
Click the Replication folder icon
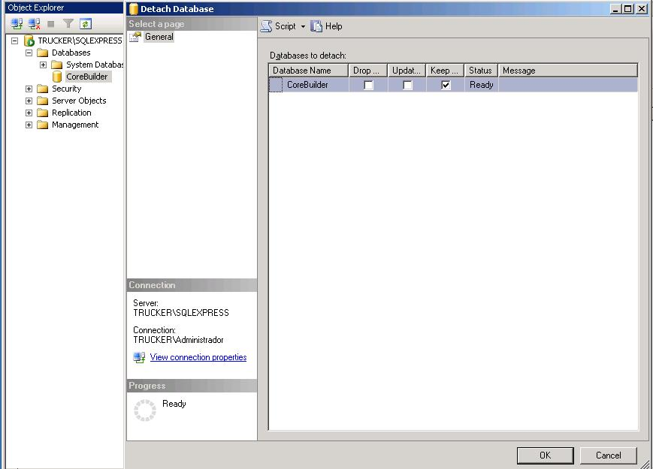pos(43,113)
